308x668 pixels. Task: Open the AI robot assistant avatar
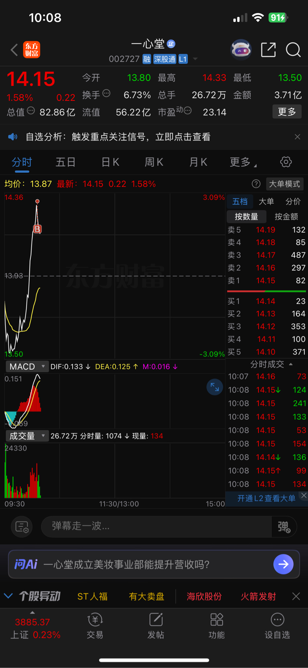click(241, 49)
